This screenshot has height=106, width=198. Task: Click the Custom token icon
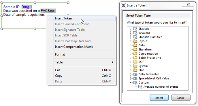click(x=135, y=83)
